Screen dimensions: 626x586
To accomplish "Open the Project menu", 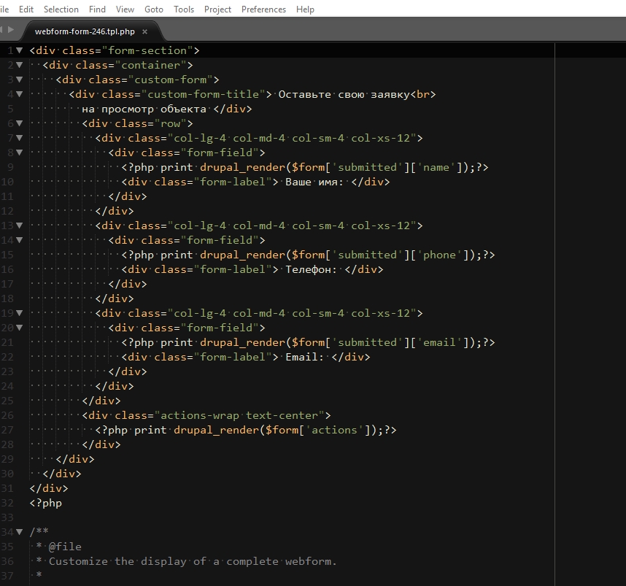I will pos(217,9).
